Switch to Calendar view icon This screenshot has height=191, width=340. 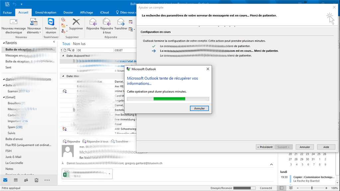pyautogui.click(x=16, y=180)
